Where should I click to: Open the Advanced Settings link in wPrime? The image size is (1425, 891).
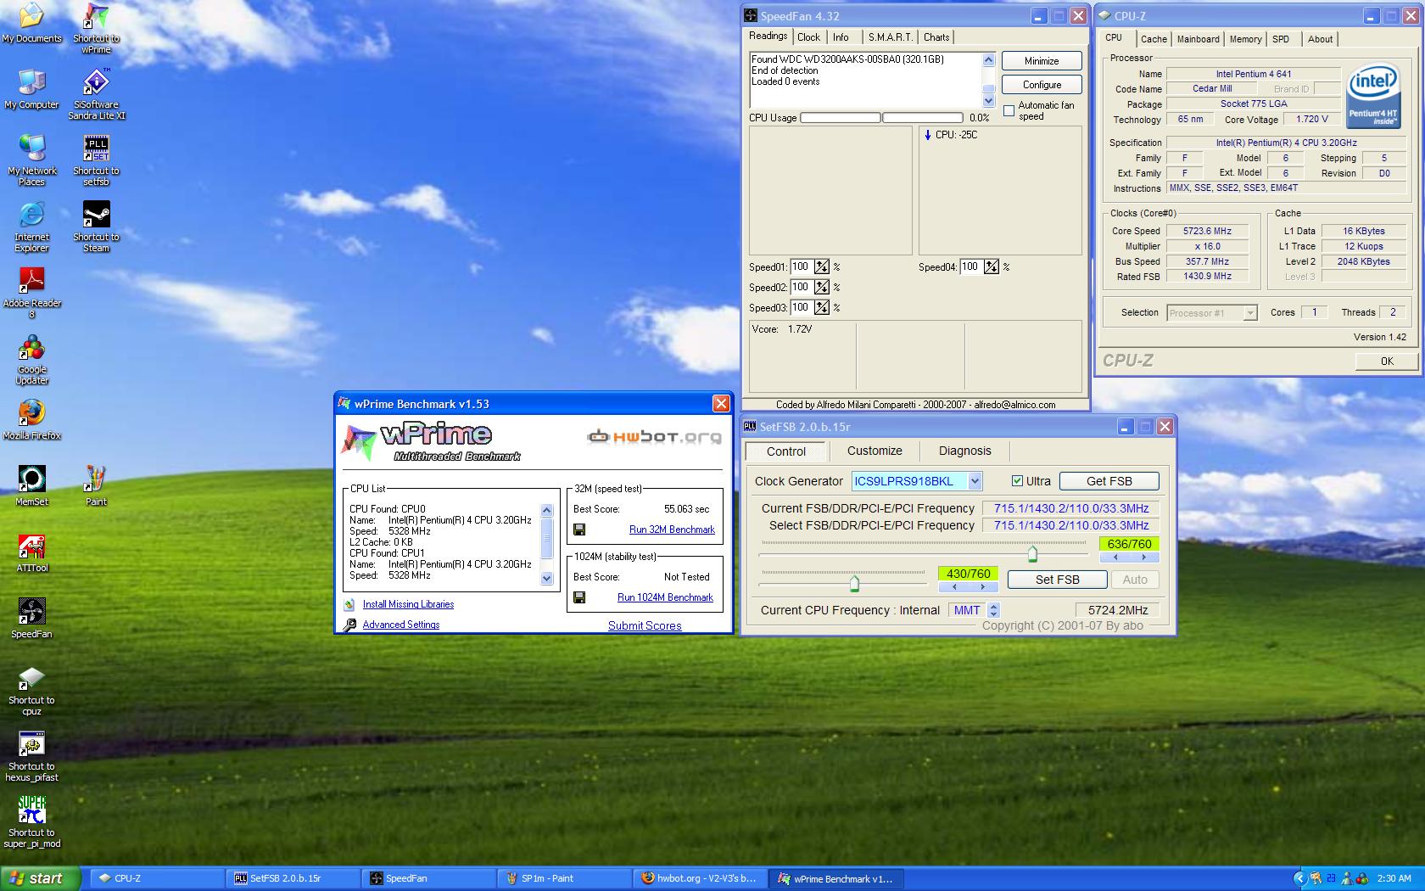401,625
